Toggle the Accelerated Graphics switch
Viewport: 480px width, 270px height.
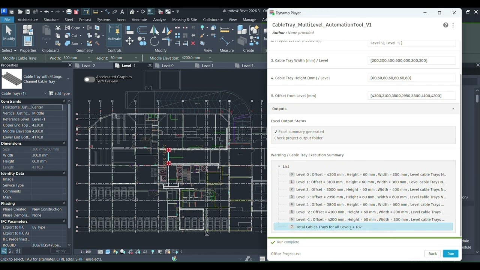tap(89, 79)
